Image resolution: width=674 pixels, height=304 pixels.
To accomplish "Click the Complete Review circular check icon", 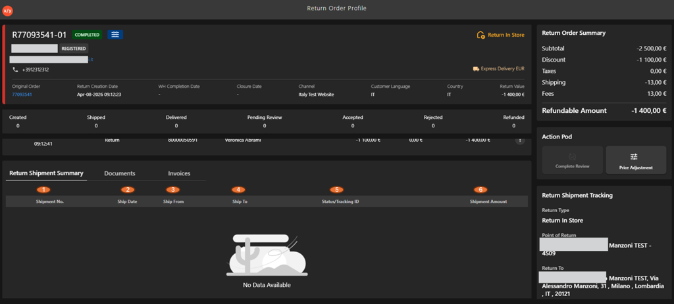I will [572, 157].
